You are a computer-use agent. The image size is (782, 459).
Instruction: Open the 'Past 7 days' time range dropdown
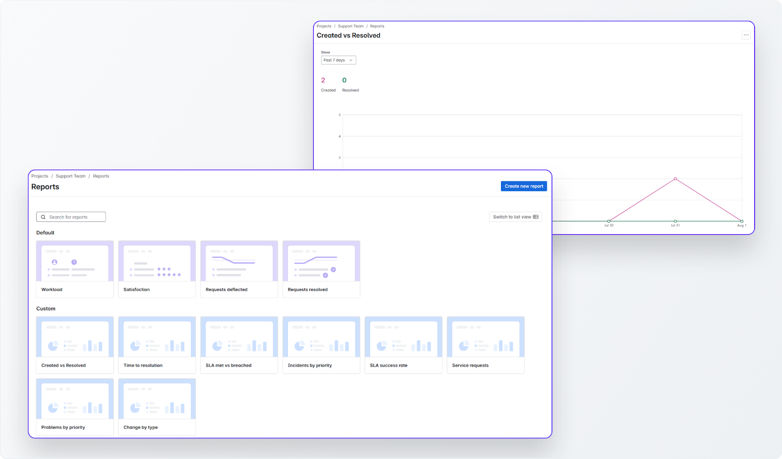[338, 60]
